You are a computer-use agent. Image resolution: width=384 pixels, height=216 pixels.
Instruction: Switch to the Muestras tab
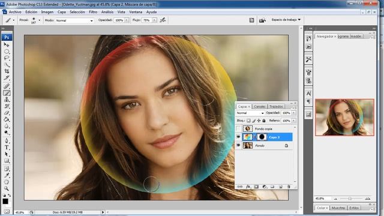(338, 208)
